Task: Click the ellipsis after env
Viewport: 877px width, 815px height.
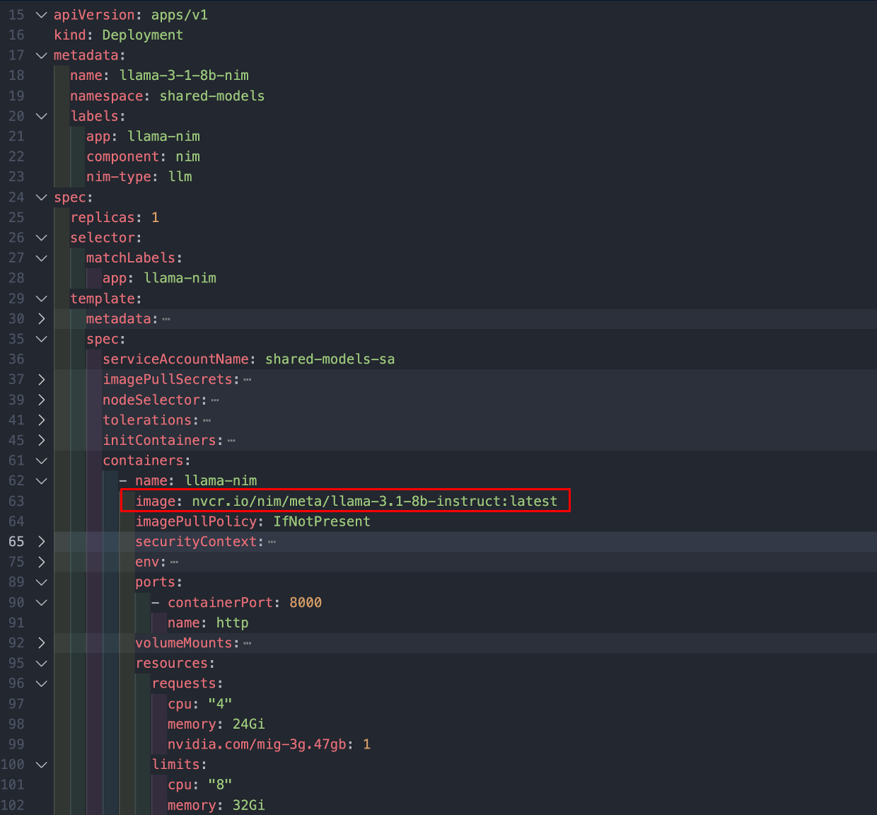Action: tap(175, 562)
